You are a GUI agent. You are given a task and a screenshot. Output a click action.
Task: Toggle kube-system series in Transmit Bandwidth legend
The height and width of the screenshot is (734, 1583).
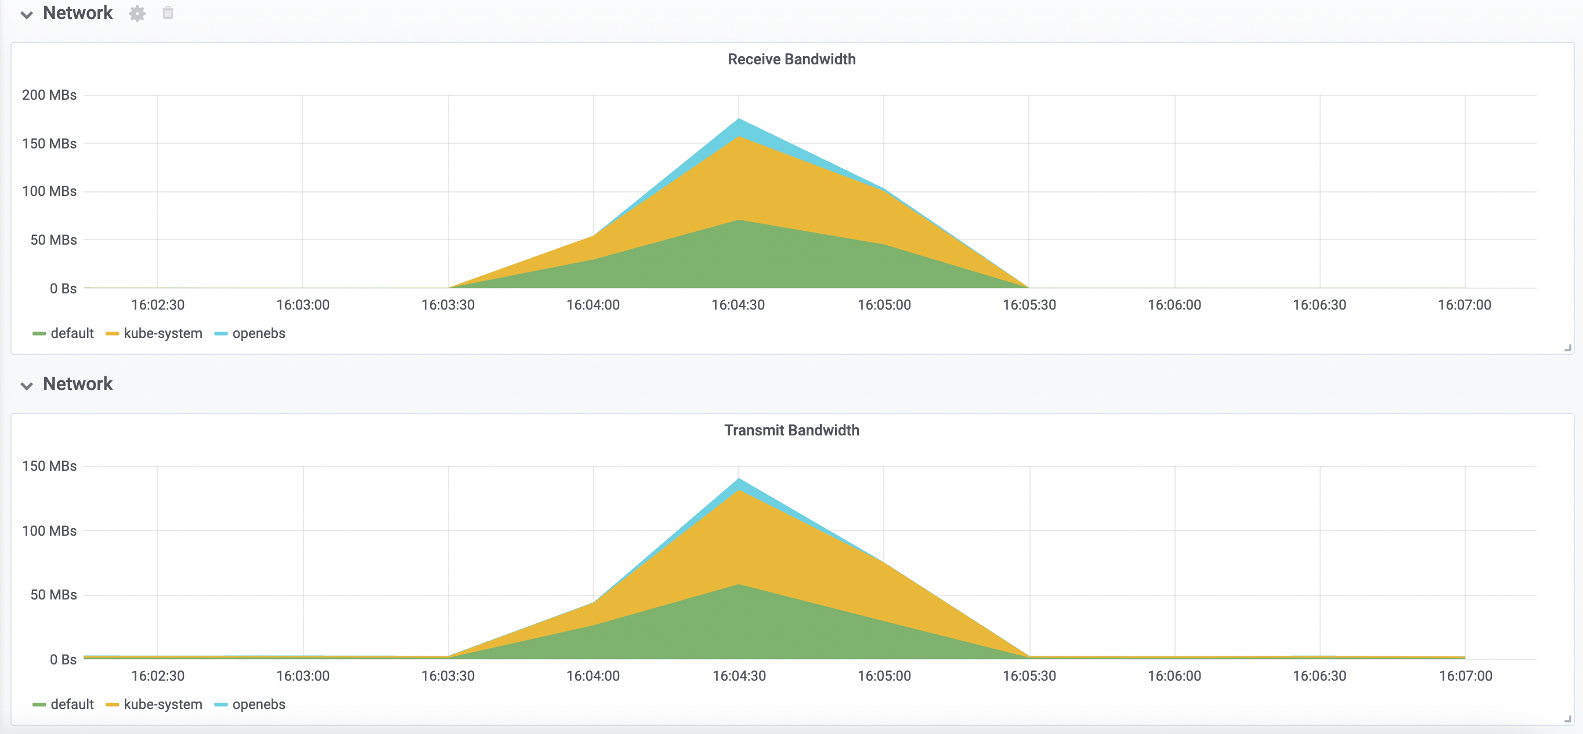[162, 704]
